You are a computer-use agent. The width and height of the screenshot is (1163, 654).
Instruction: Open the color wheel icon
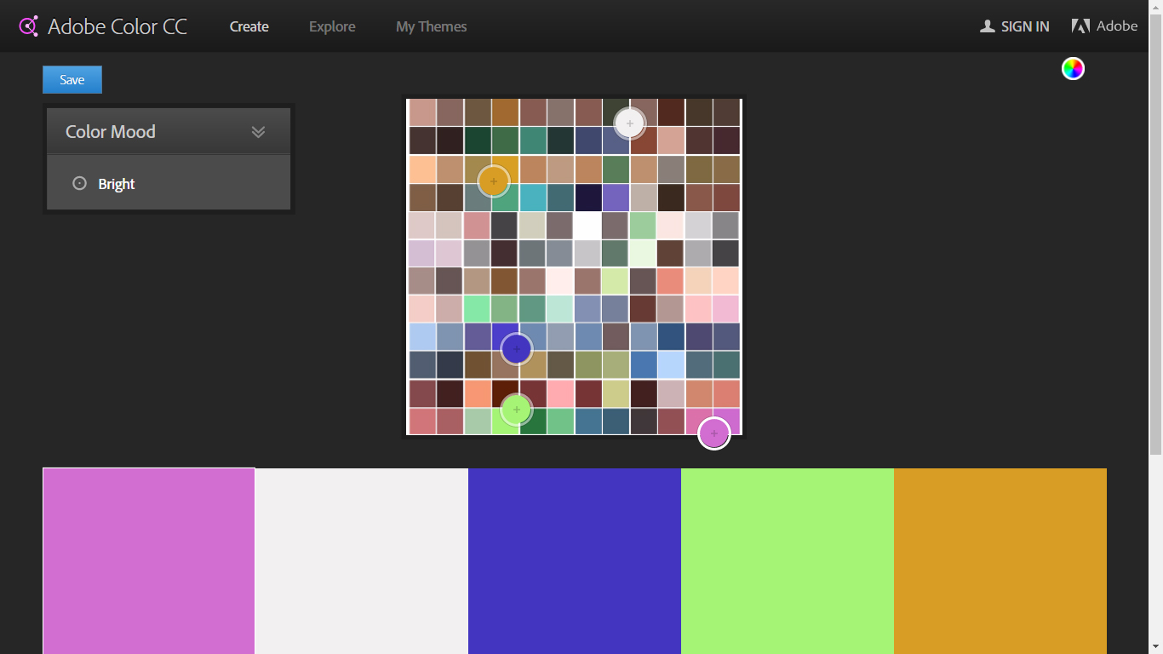pyautogui.click(x=1073, y=69)
